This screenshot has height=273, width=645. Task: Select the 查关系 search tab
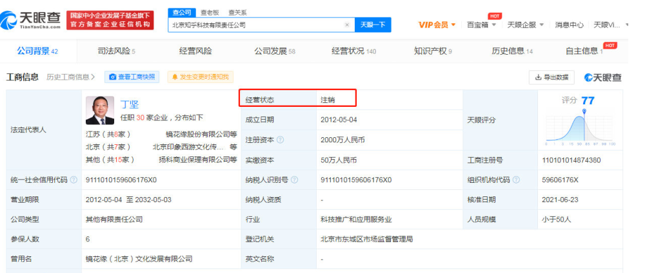point(238,13)
